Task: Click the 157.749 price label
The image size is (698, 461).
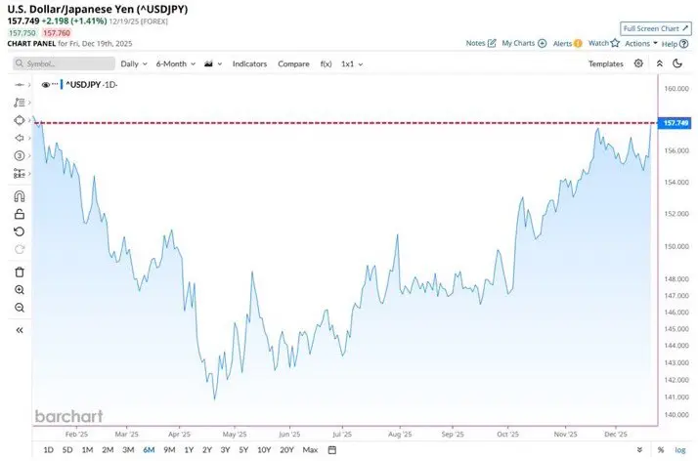Action: (675, 123)
